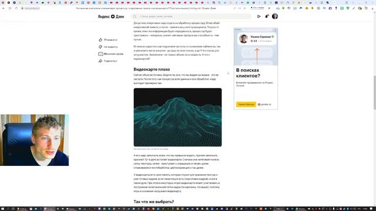Open the wireframe mountain image in the article
This screenshot has height=211, width=376.
coord(177,117)
